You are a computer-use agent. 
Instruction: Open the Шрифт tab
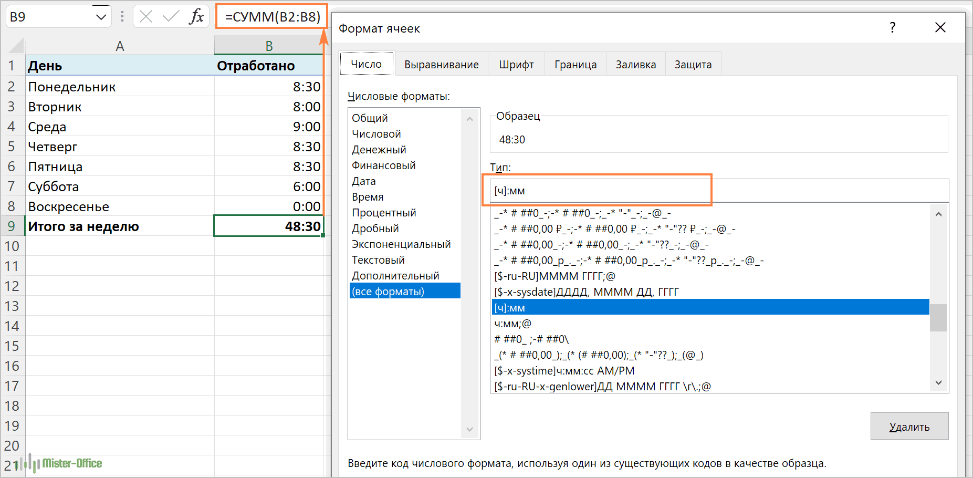(x=516, y=65)
